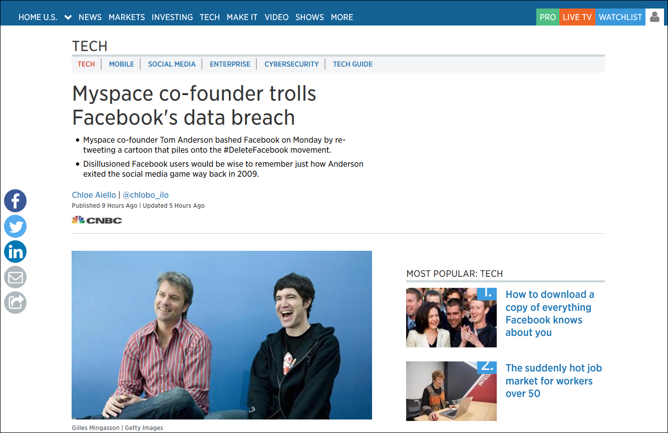Select the SOCIAL MEDIA tab

coord(172,64)
